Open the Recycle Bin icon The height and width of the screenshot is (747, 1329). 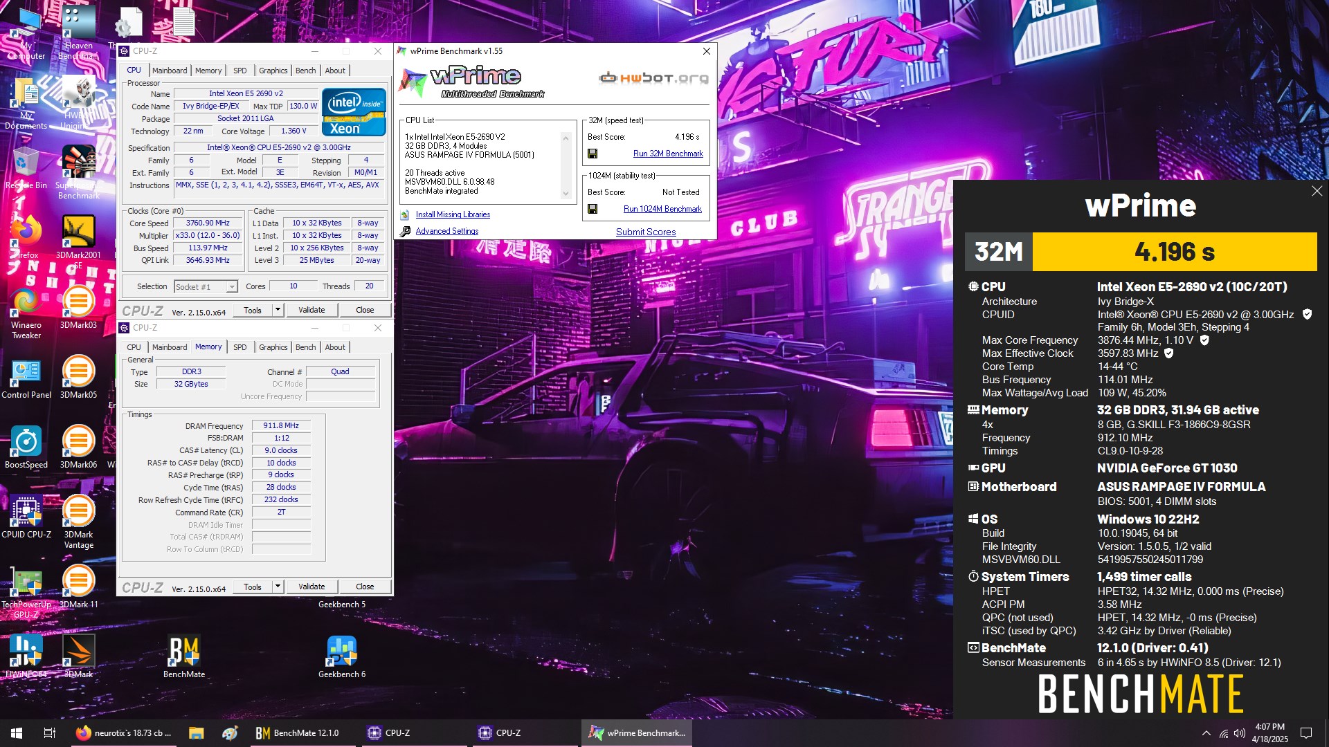26,168
